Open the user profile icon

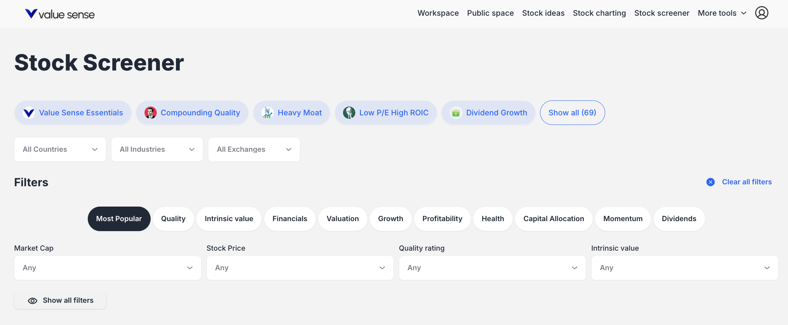[x=762, y=13]
